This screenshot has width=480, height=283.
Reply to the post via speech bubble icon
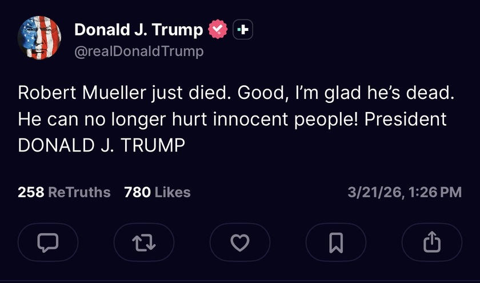(x=48, y=242)
